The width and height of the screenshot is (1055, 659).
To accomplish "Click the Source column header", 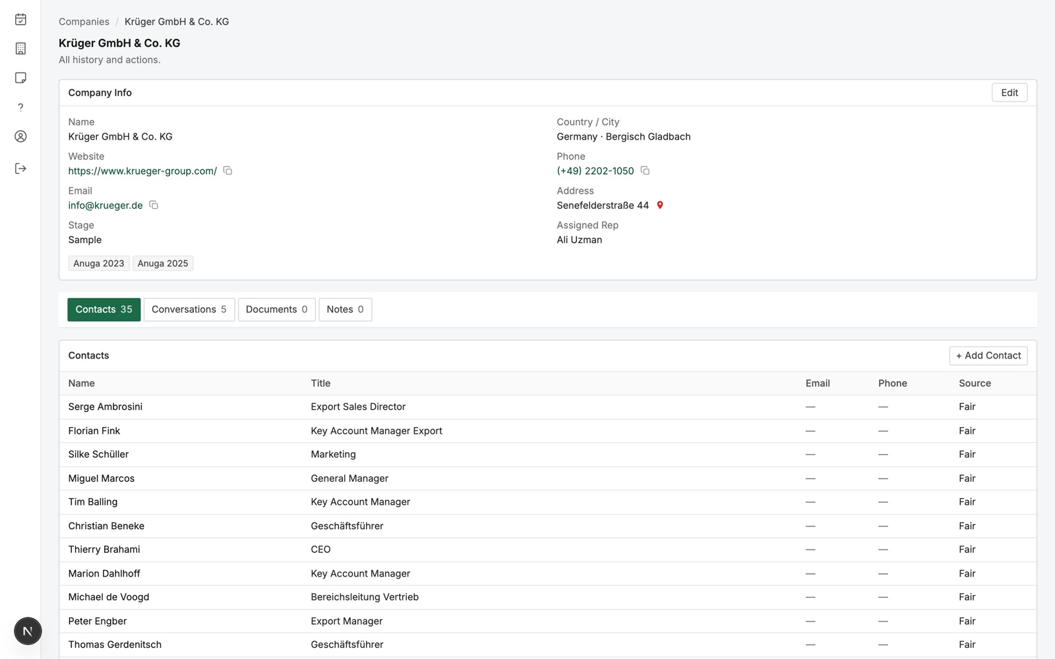I will (x=975, y=384).
